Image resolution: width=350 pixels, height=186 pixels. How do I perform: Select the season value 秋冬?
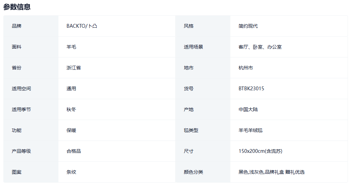[x=71, y=109]
